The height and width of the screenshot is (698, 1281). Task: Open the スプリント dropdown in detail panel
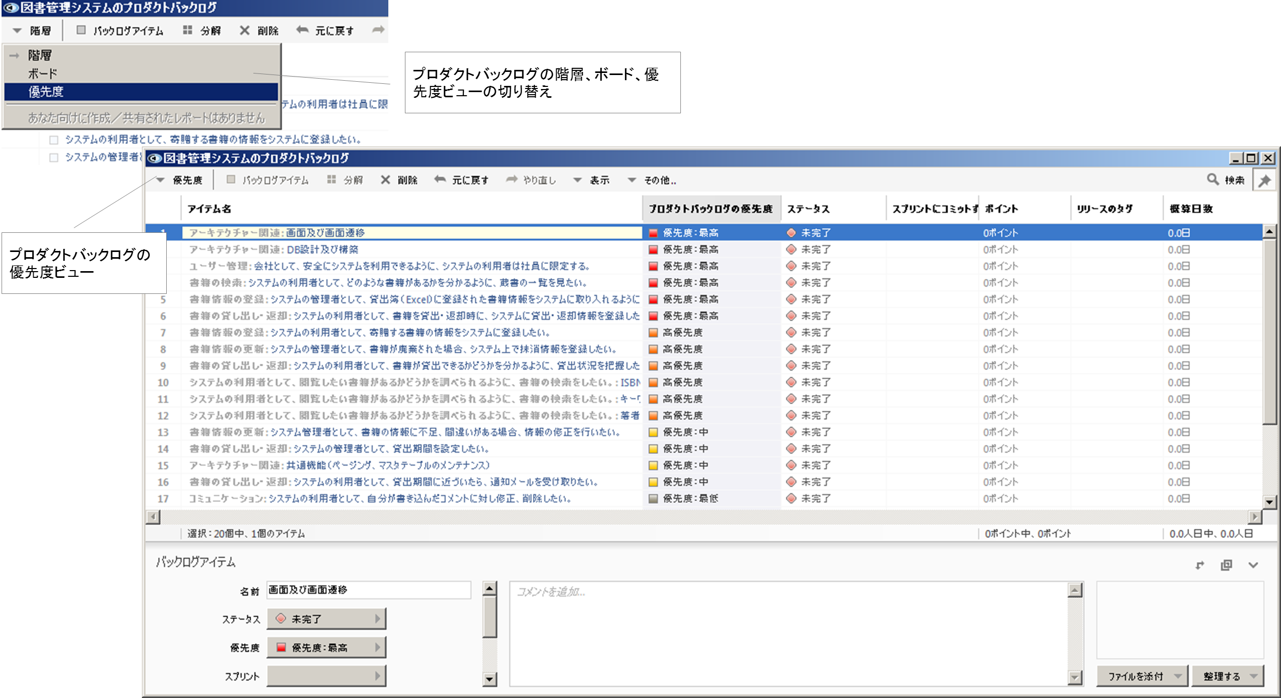(x=327, y=676)
